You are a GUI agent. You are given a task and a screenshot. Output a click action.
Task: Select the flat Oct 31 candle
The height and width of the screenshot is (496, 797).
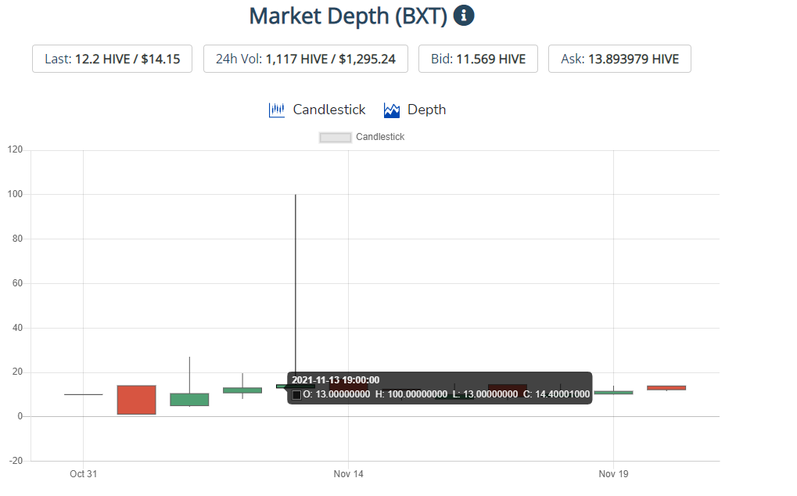(84, 394)
